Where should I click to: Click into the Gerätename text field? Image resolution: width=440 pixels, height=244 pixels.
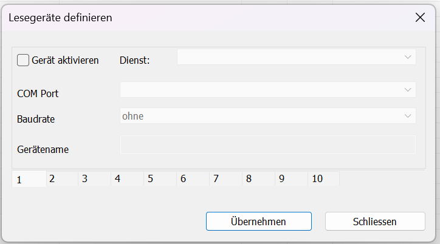[x=267, y=145]
